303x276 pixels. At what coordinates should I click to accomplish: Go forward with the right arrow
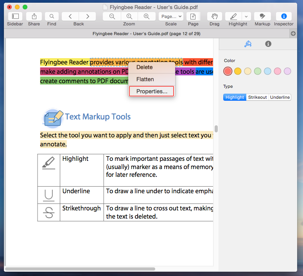click(87, 16)
